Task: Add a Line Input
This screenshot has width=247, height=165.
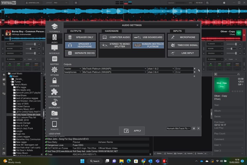Action: (184, 53)
